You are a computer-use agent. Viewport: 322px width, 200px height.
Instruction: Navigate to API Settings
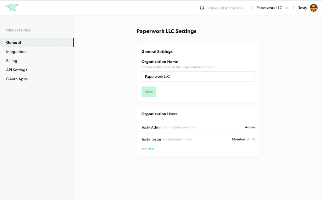(17, 70)
